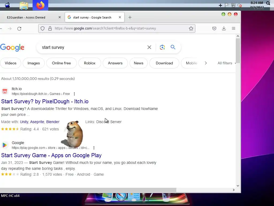The width and height of the screenshot is (274, 206).
Task: Open the Spotlight search magnifier
Action: click(x=268, y=3)
